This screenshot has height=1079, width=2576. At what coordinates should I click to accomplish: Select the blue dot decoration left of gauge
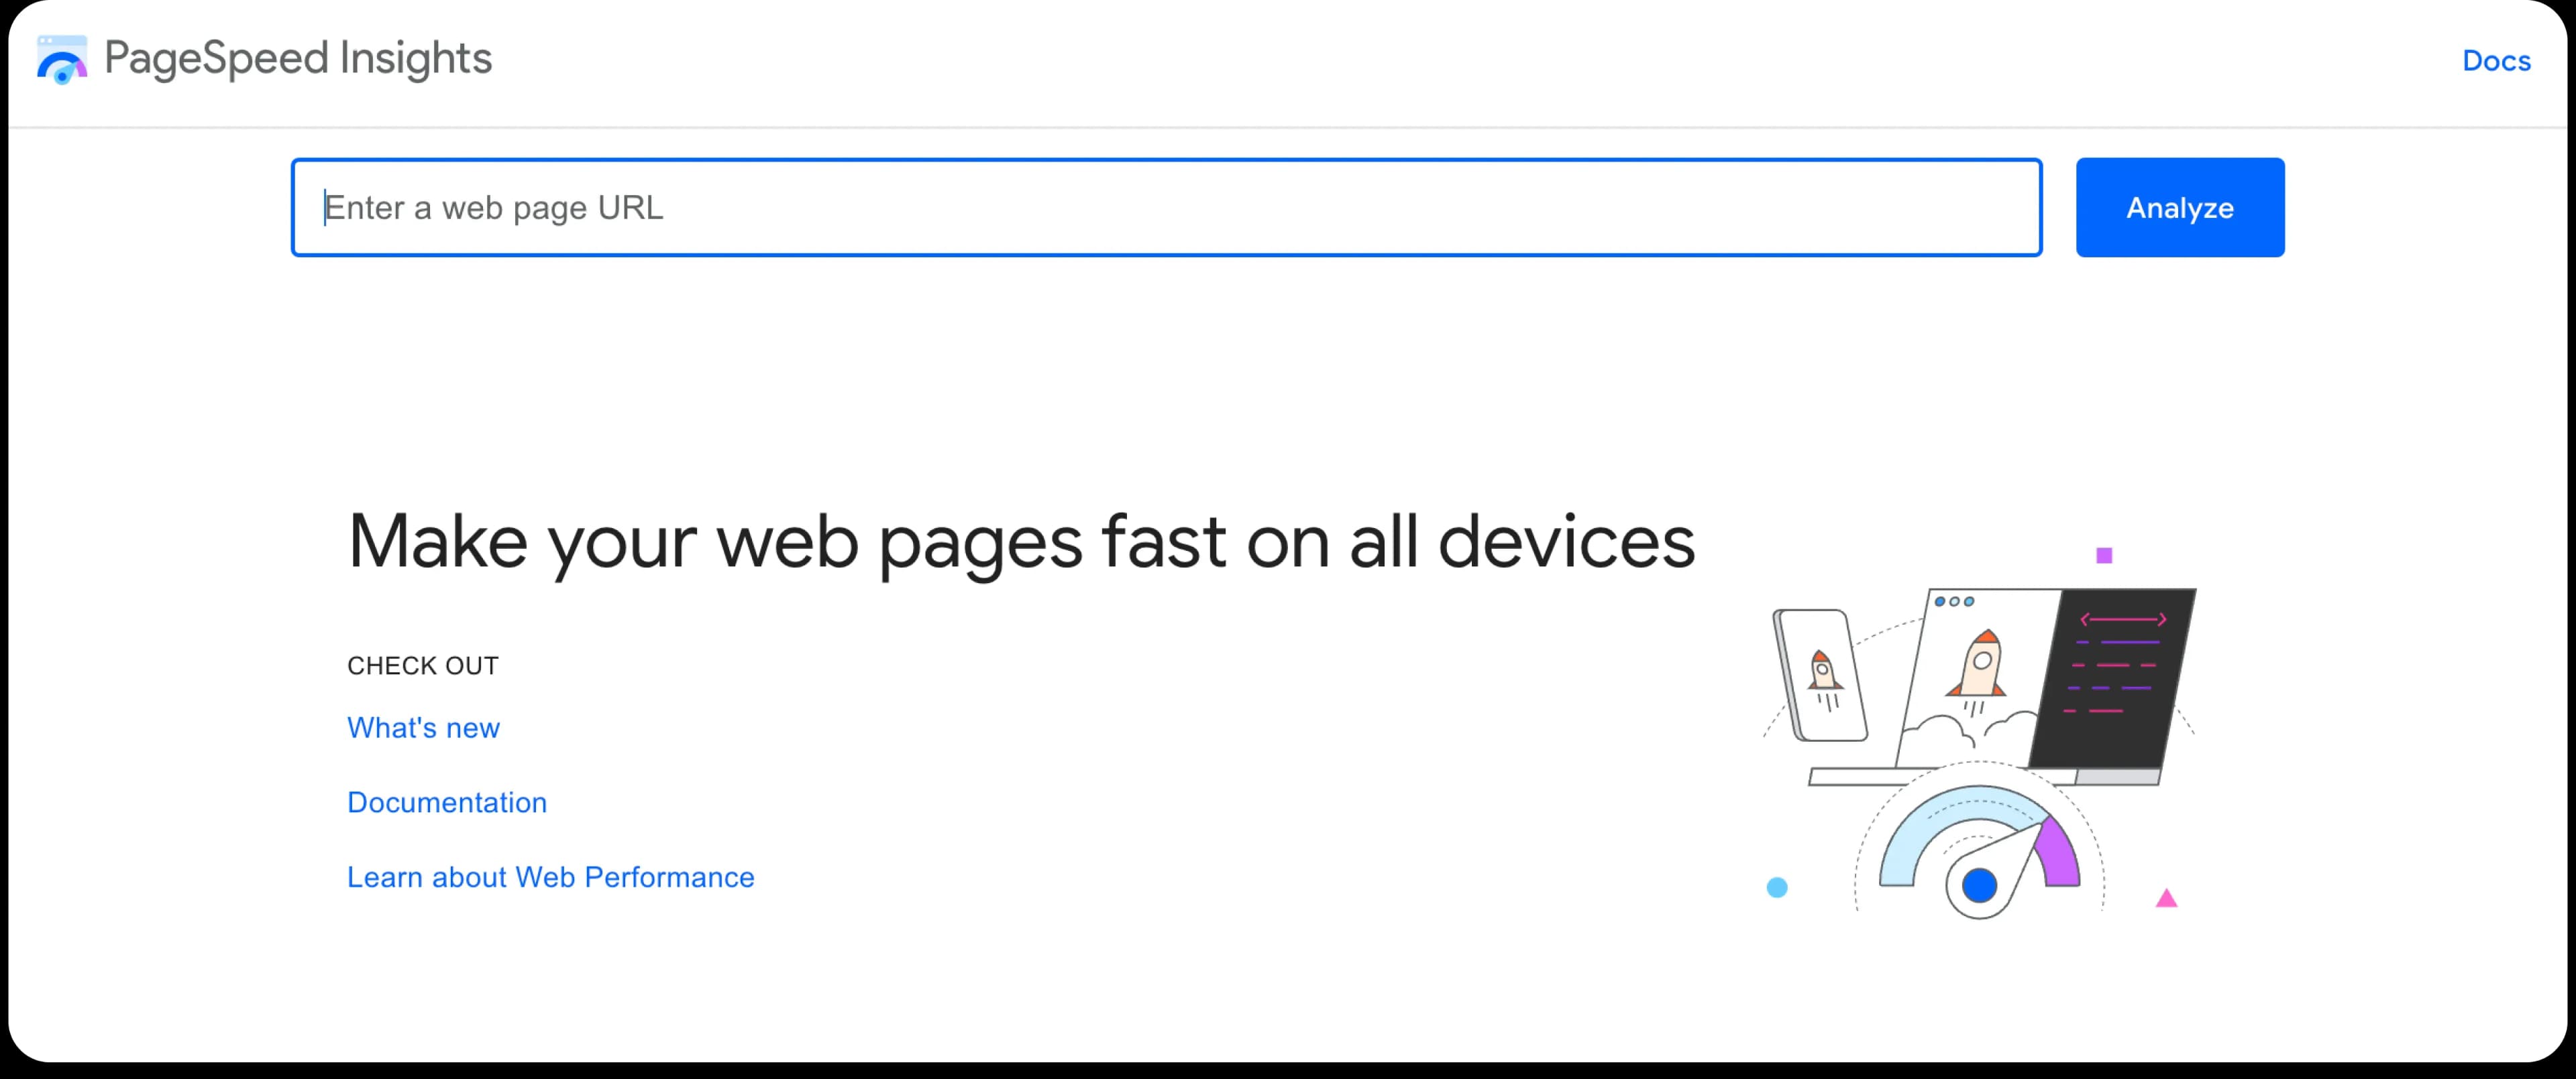click(x=1777, y=887)
